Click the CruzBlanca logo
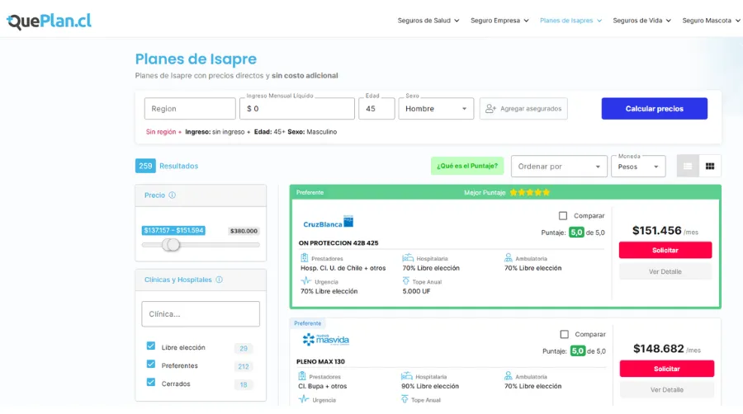The image size is (743, 414). click(329, 222)
